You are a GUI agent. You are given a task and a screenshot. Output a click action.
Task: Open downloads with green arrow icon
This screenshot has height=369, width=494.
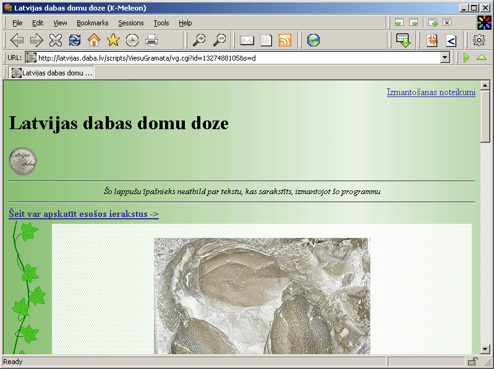[x=403, y=40]
